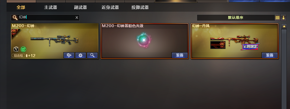Equip the M200-幻神蓝粉色光效 item with 装备

[180, 55]
